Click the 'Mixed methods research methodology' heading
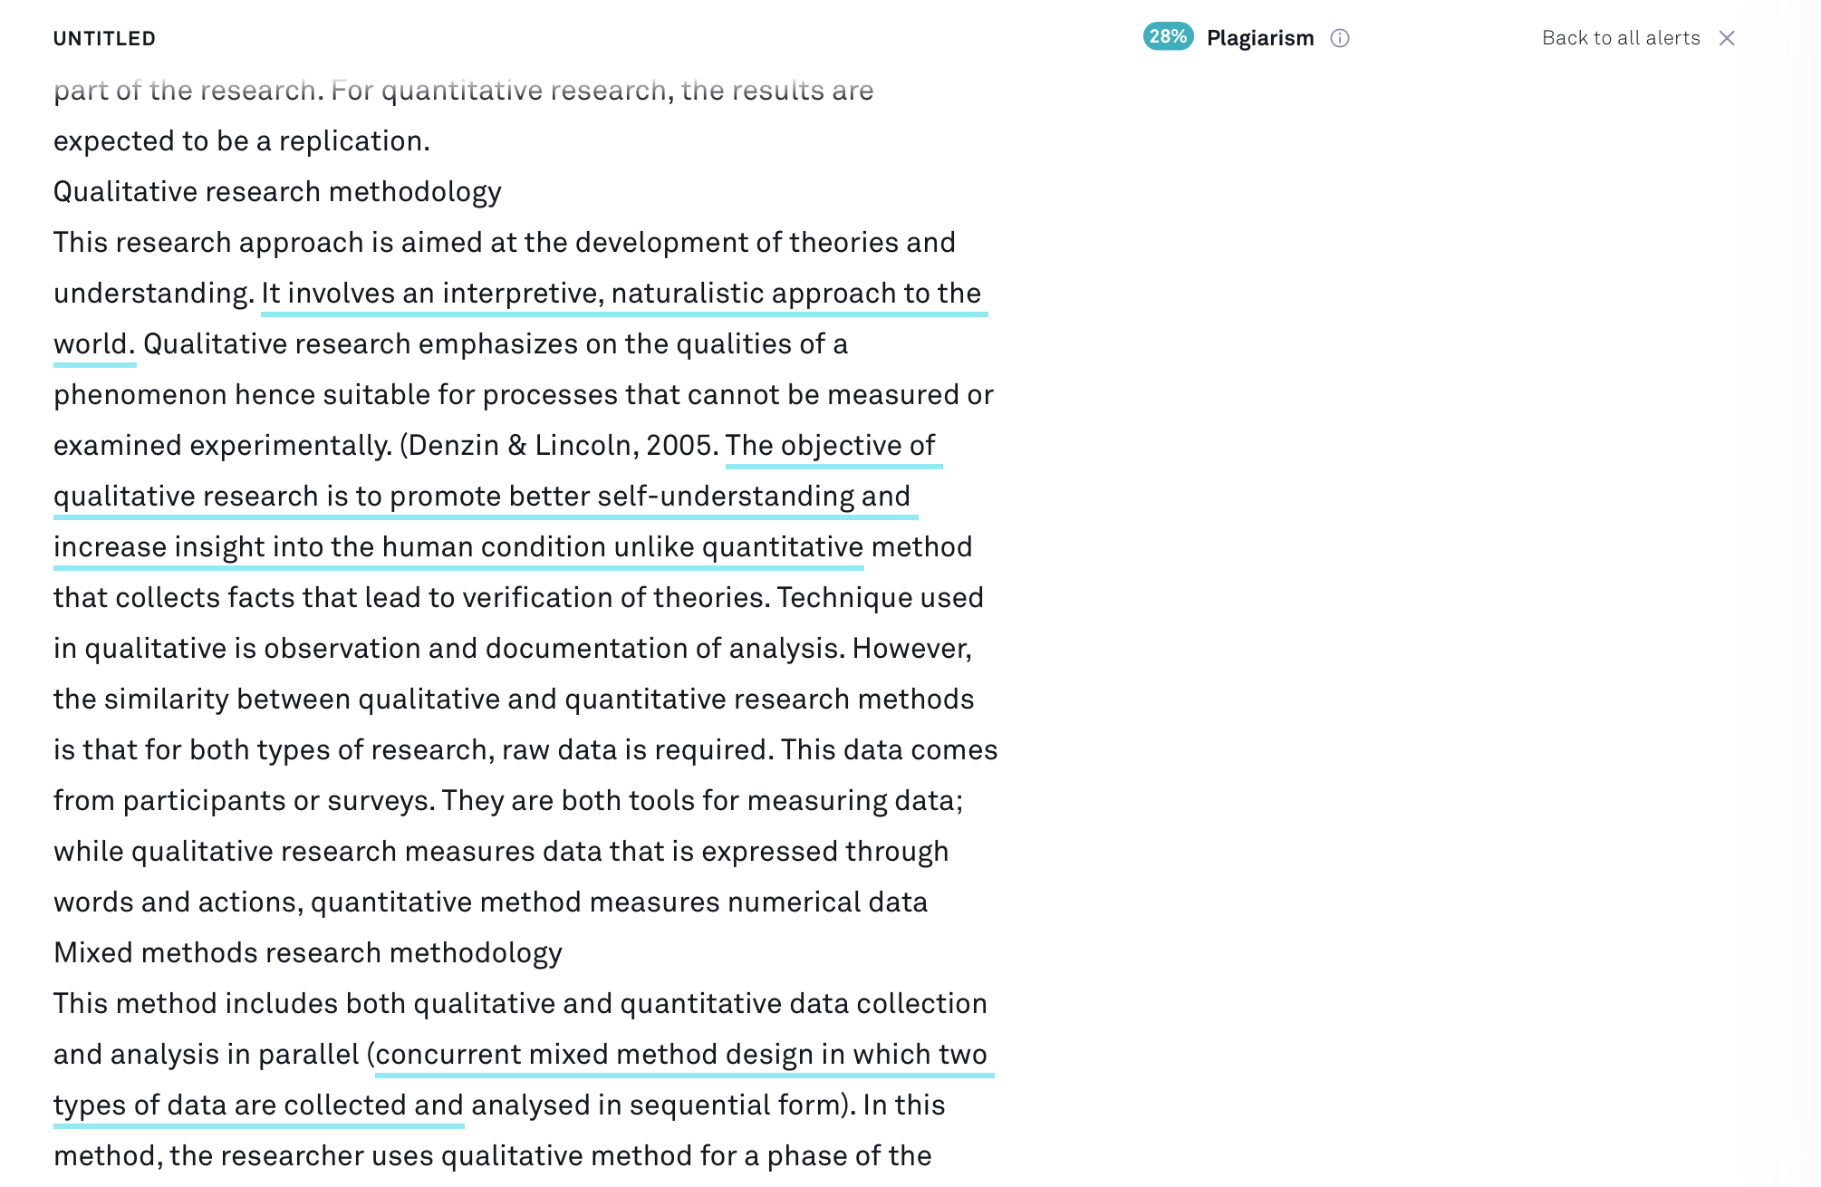 (308, 952)
